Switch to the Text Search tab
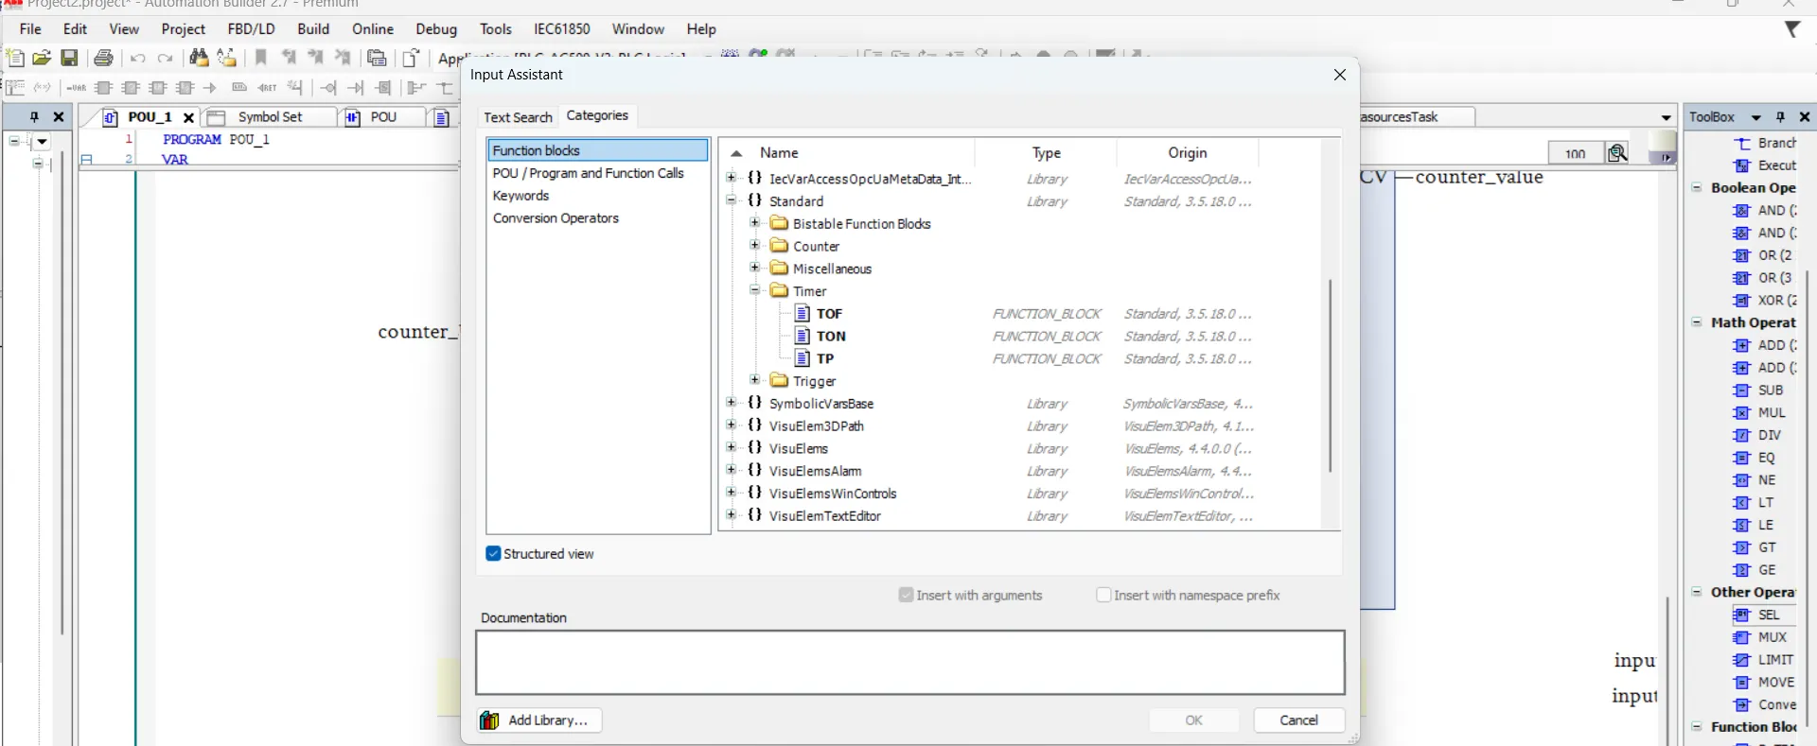The image size is (1817, 746). click(518, 117)
